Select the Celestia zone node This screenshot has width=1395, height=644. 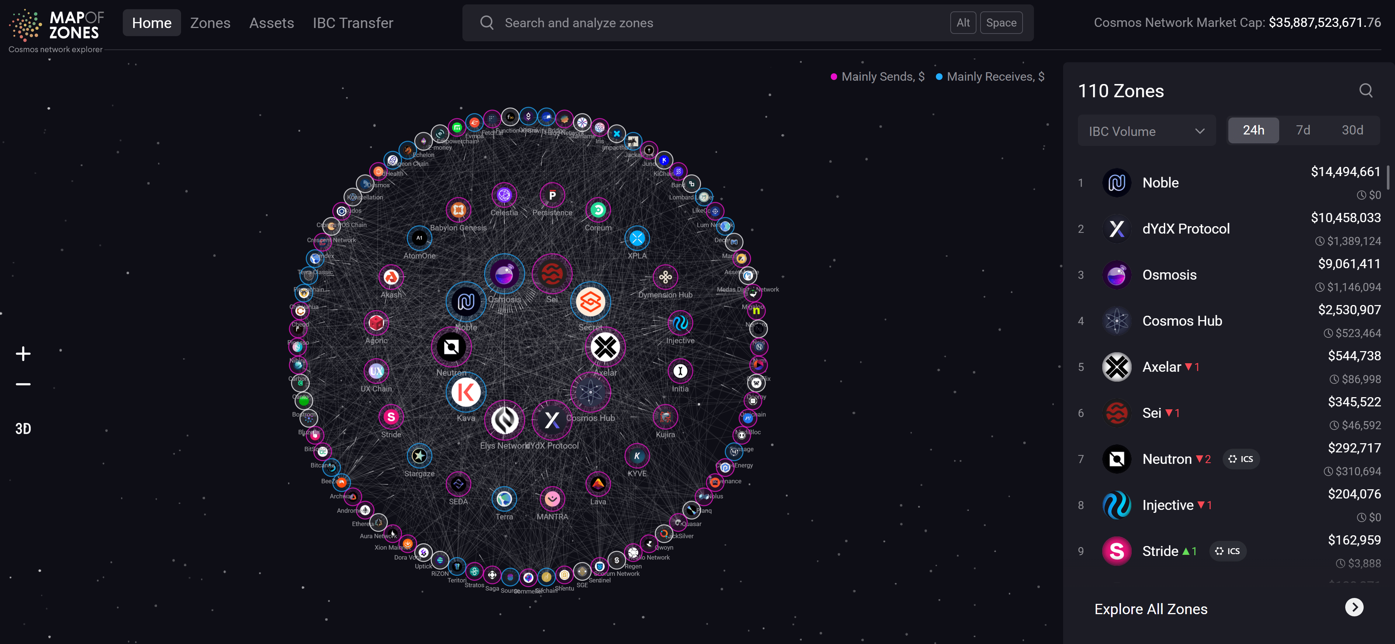coord(504,195)
